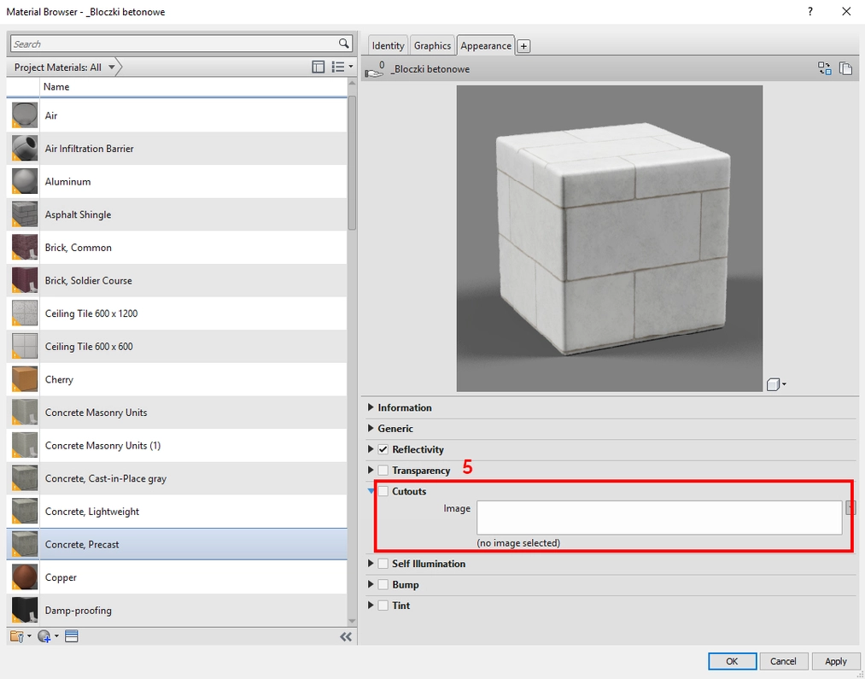Switch to the Graphics tab
This screenshot has height=679, width=865.
432,45
